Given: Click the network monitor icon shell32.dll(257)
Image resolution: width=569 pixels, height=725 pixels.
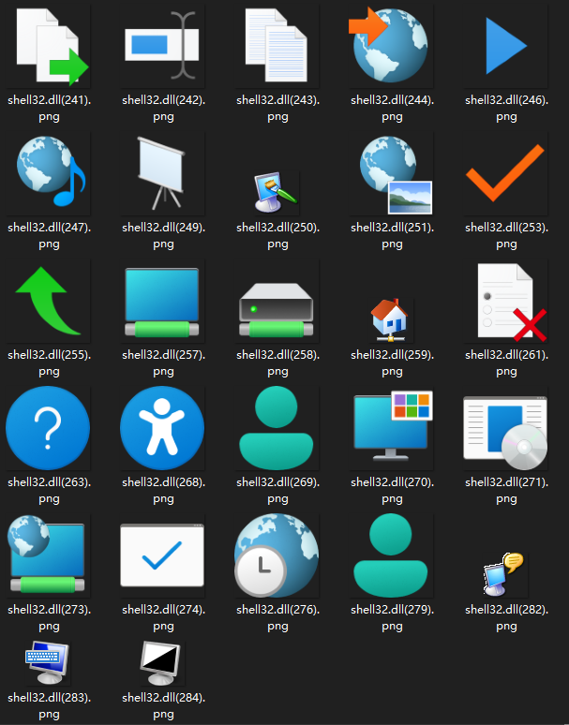Looking at the screenshot, I should (162, 303).
